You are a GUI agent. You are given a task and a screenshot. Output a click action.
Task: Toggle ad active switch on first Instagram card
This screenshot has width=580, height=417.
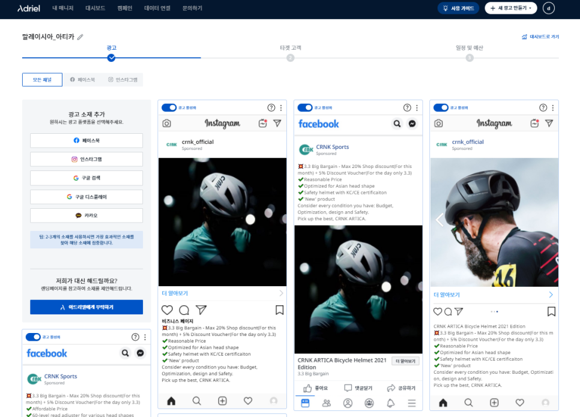(169, 107)
